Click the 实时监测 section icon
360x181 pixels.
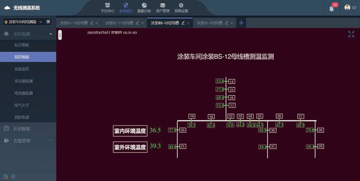point(7,34)
